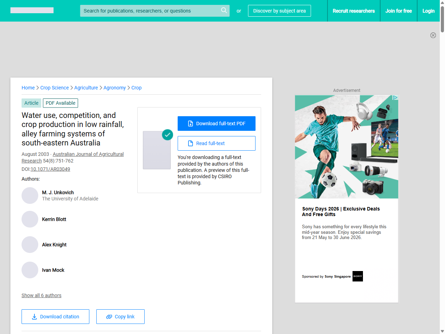
Task: Click the PDF Available badge
Action: click(x=60, y=103)
